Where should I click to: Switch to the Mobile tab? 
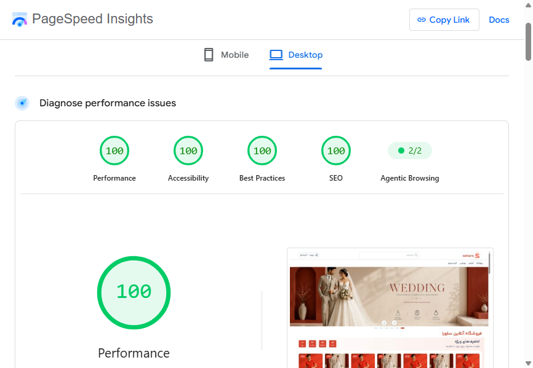pos(226,55)
